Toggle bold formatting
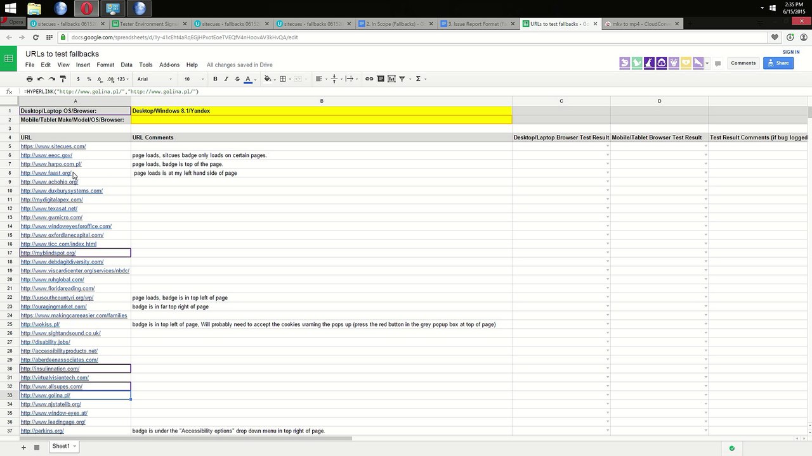This screenshot has width=812, height=456. 215,79
